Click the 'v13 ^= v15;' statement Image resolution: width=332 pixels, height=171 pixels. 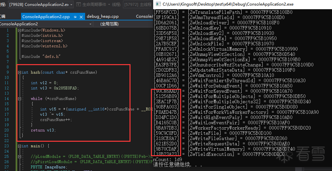(x=53, y=114)
